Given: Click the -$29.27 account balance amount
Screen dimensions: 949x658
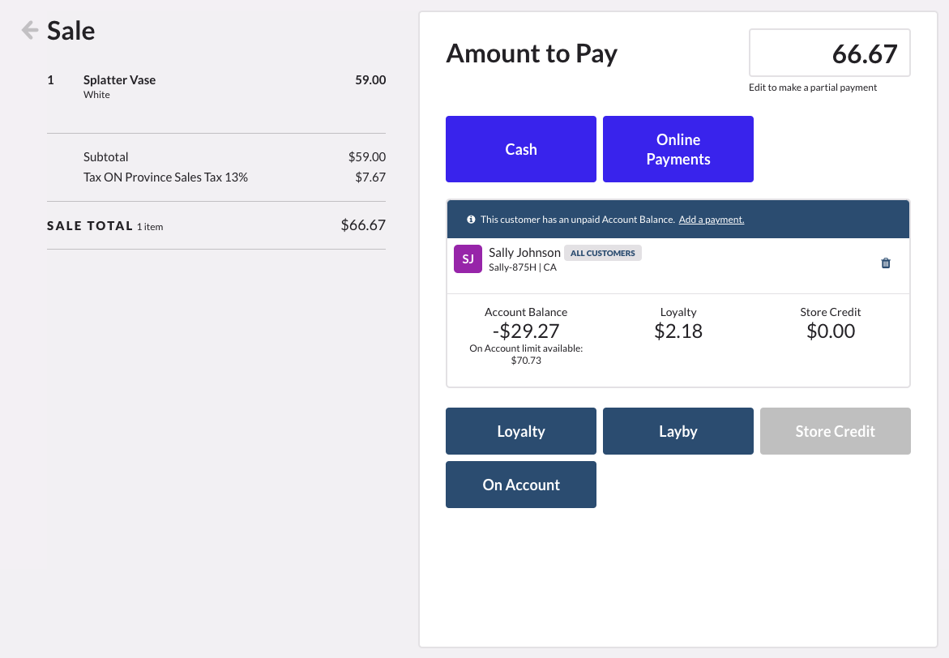Looking at the screenshot, I should point(525,331).
